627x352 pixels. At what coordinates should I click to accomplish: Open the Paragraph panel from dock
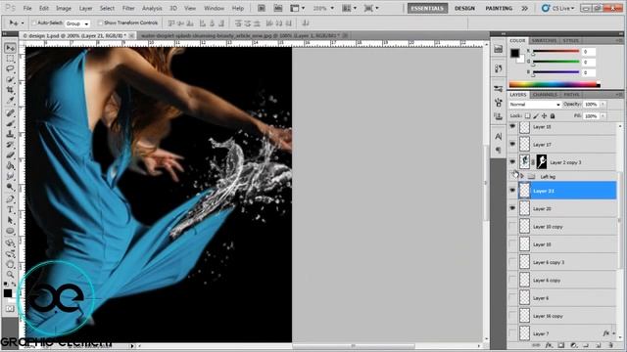(499, 150)
